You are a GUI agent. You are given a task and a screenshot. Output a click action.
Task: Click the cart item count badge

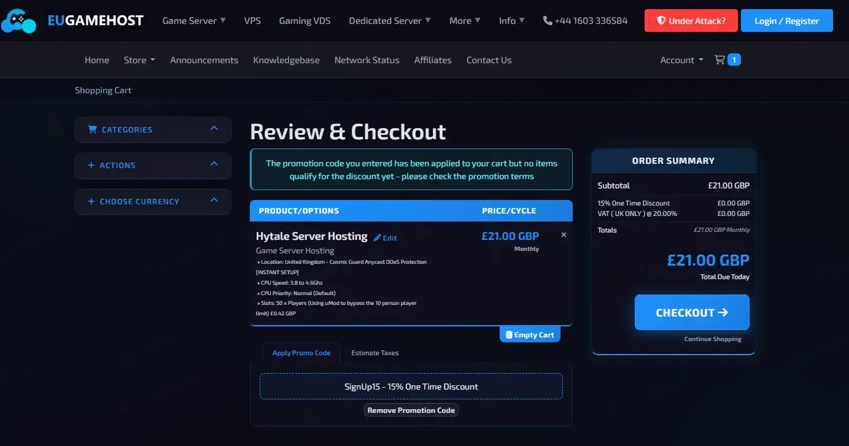[x=734, y=60]
